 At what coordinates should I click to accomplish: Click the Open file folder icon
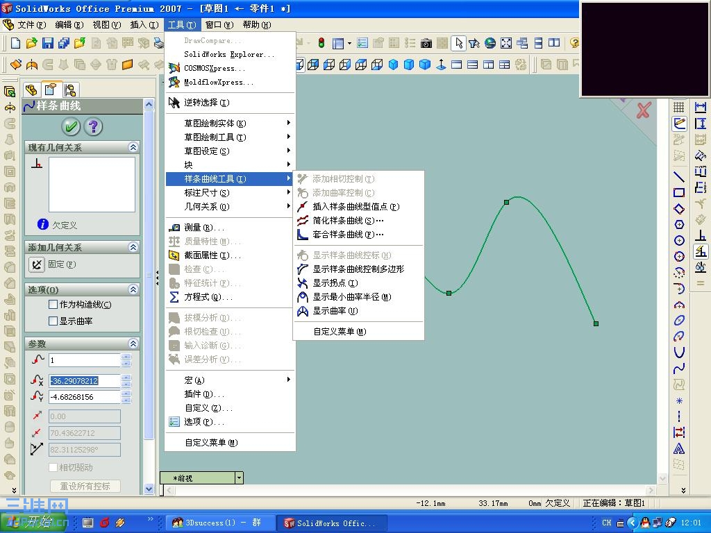[31, 43]
